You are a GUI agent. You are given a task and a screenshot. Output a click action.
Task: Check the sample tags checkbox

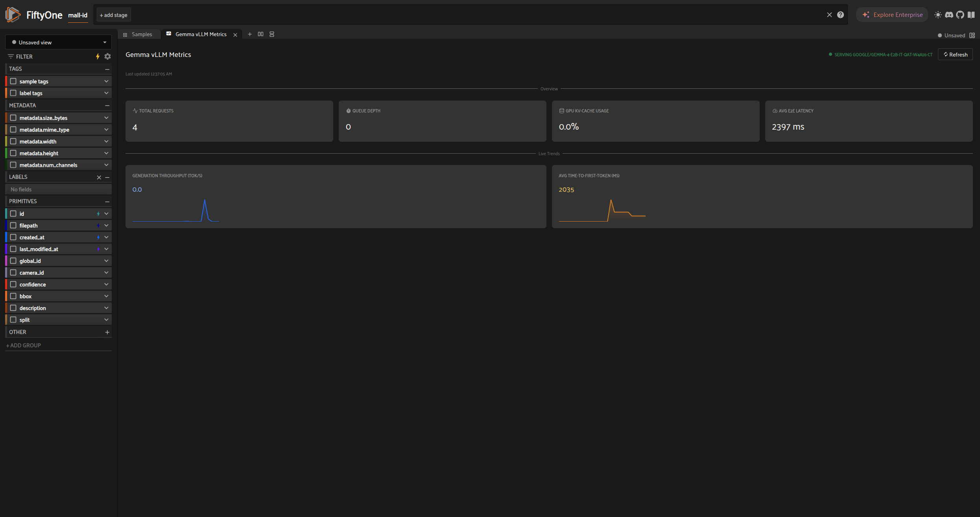[x=13, y=81]
